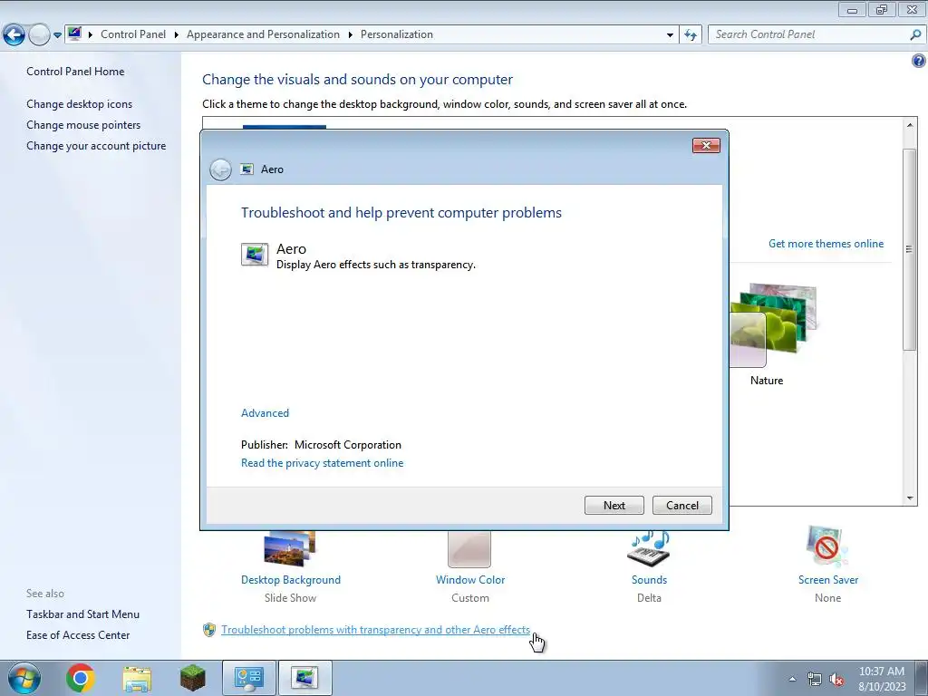The height and width of the screenshot is (696, 928).
Task: Click Display Aero effects such as transparency text
Action: click(x=376, y=265)
